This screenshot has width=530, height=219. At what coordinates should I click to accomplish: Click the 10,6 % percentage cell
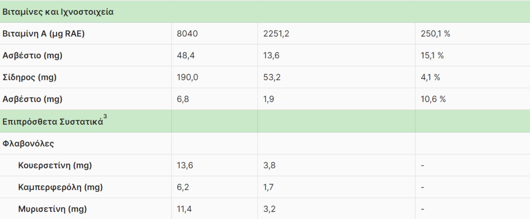tap(433, 99)
